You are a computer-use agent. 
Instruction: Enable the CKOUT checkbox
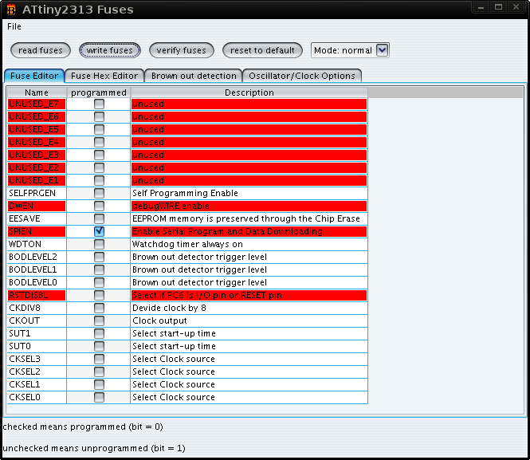tap(99, 320)
